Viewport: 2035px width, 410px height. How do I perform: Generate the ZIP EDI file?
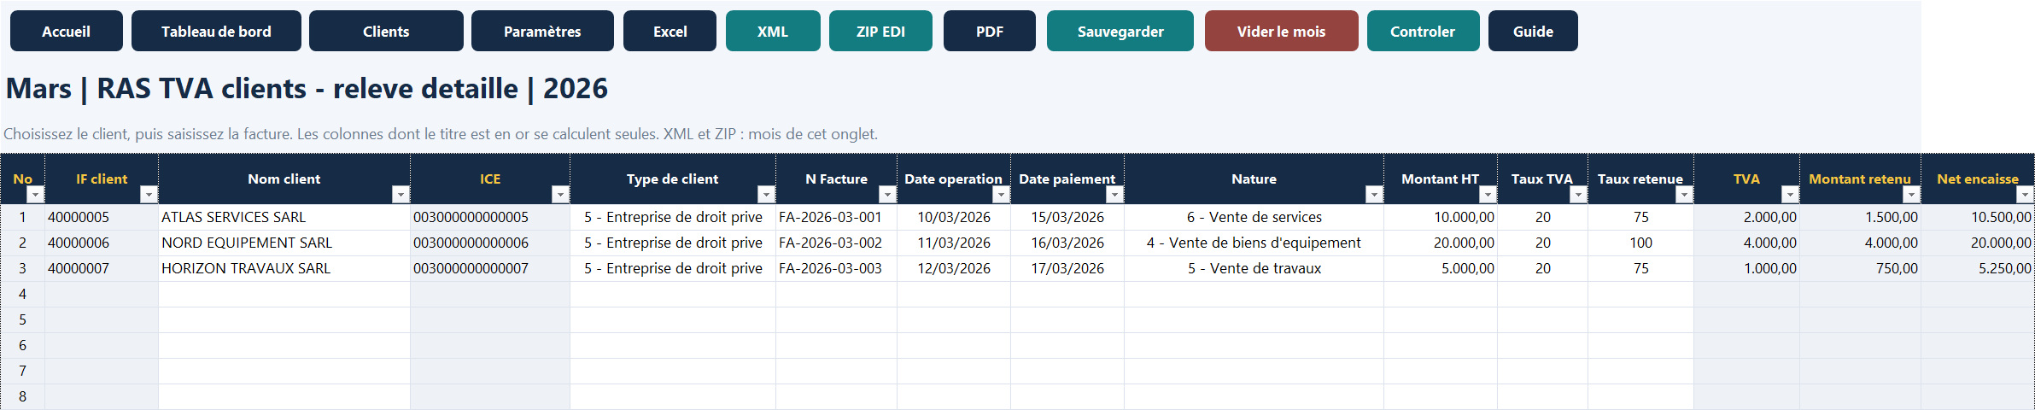(x=880, y=31)
